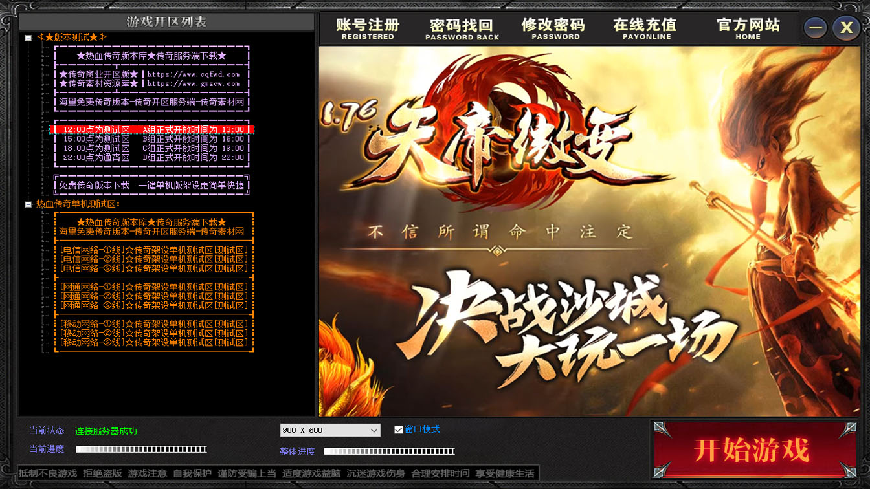Select the 18:00点为测试区 C组 server entry
Viewport: 870px width, 489px height.
pyautogui.click(x=153, y=148)
